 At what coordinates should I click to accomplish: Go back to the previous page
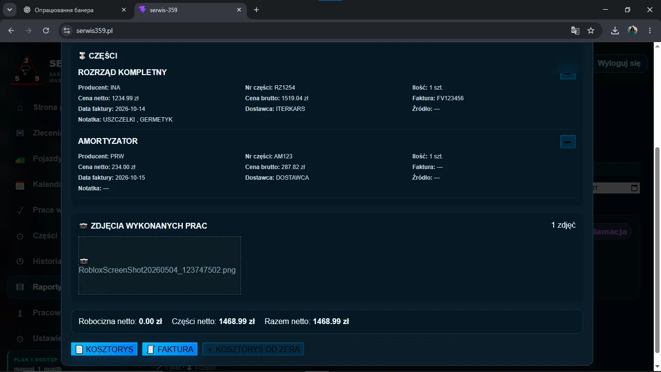click(x=12, y=31)
